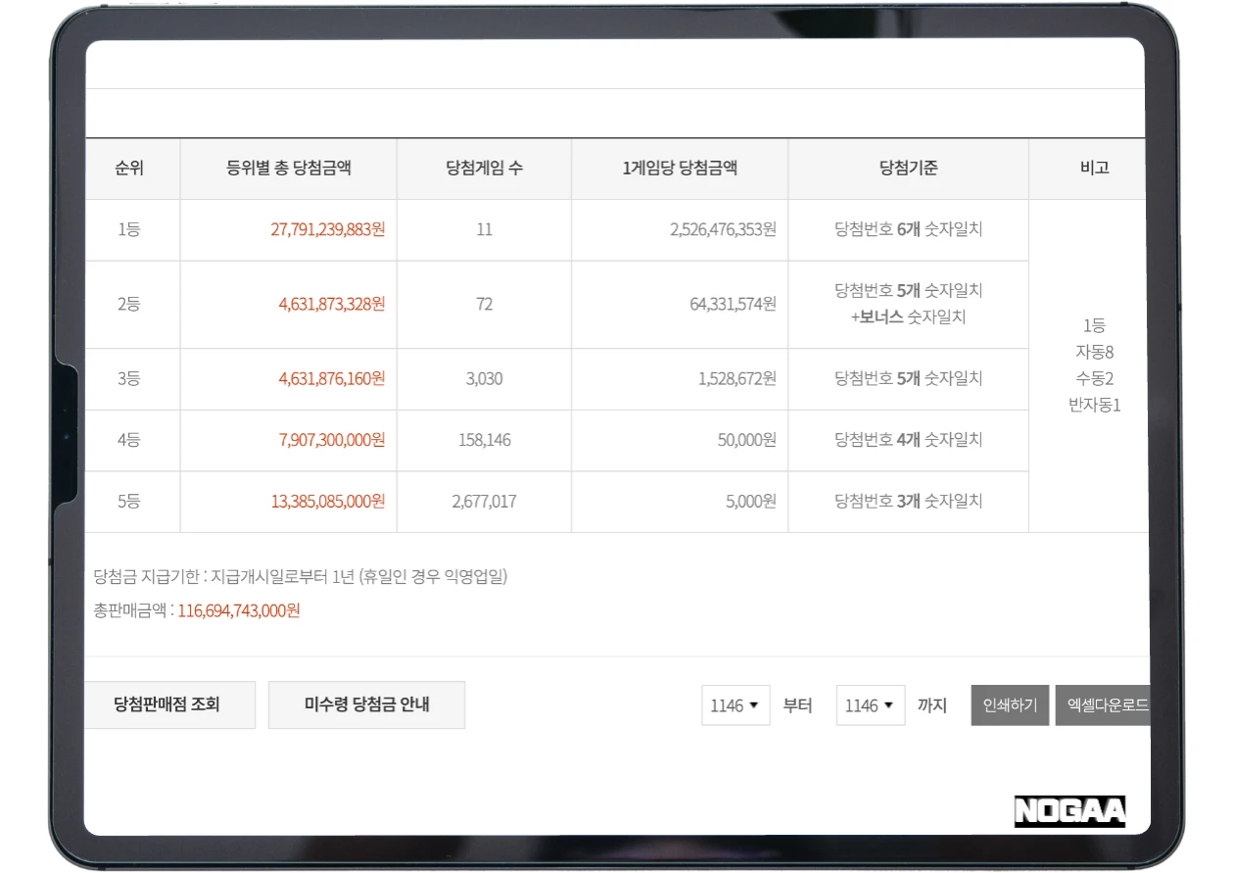Open the 당첨판매점 조회 button

click(x=170, y=704)
